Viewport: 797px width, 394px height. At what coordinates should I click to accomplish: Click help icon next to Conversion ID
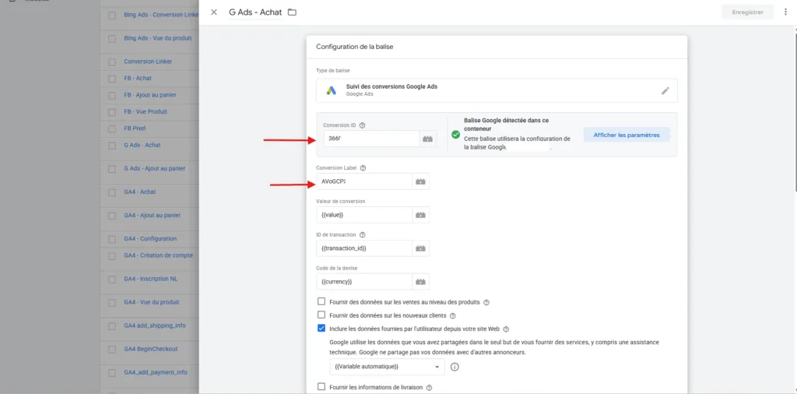363,125
